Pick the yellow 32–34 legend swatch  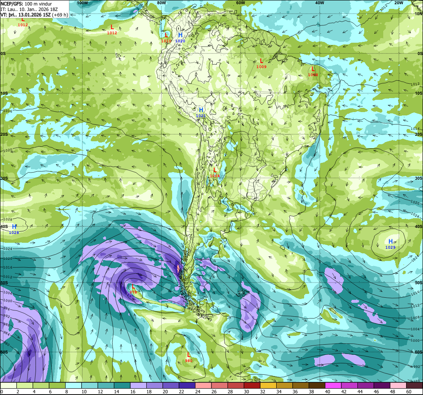tap(268, 385)
